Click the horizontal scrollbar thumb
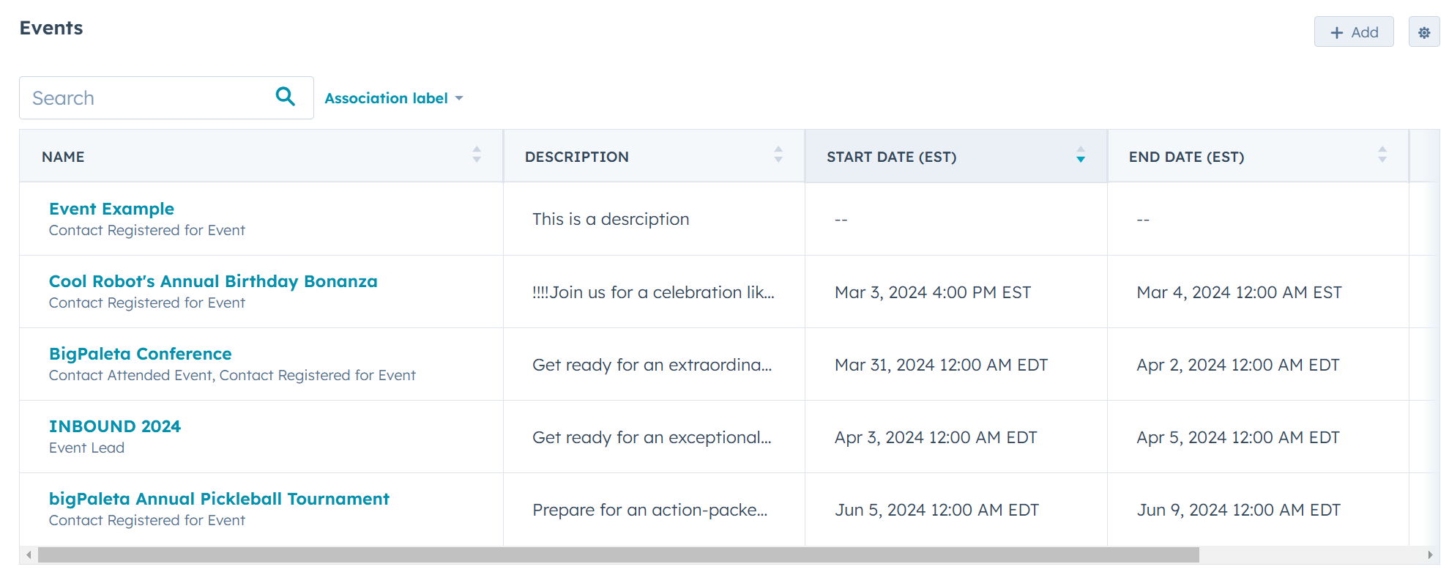The height and width of the screenshot is (575, 1449). click(x=618, y=555)
